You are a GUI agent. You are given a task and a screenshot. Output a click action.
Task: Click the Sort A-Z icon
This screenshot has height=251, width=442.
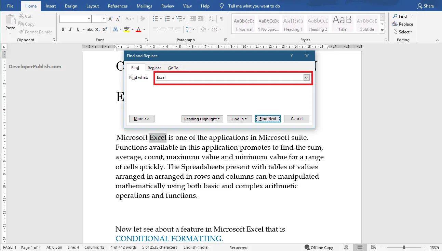(211, 19)
